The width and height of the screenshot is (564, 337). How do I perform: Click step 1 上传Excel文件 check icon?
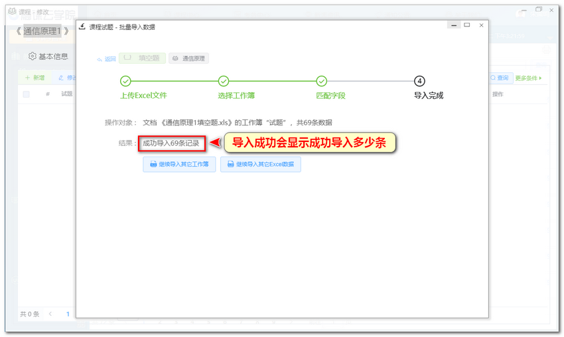(125, 82)
